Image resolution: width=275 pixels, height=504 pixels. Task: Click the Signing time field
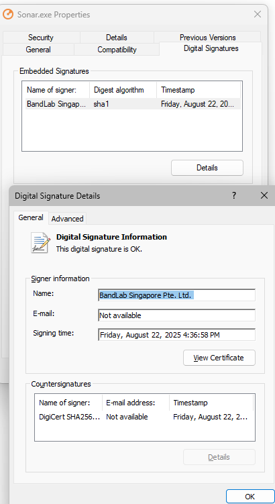tap(176, 335)
